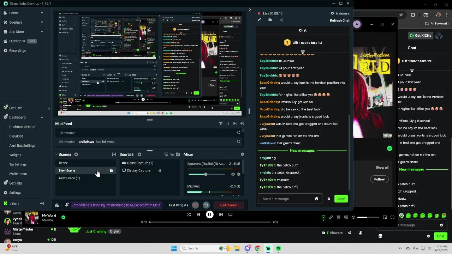
Task: Open App Store in the sidebar
Action: (x=16, y=32)
